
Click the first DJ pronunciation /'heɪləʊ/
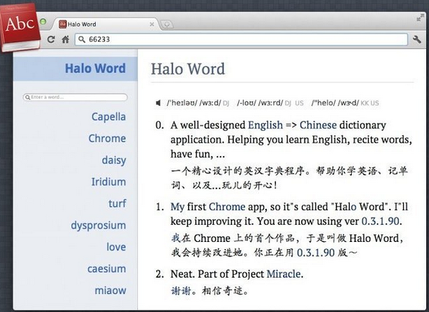tap(194, 103)
